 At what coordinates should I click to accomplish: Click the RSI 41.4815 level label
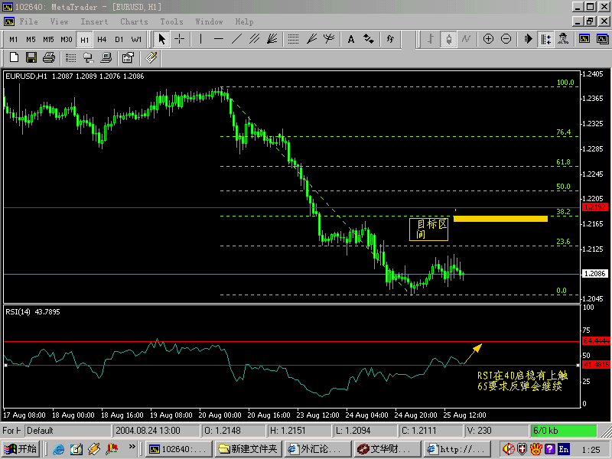(596, 365)
